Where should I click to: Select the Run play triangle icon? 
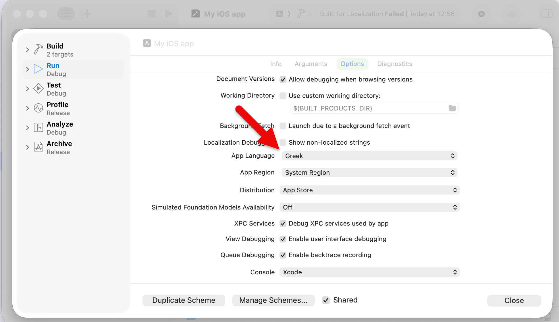tap(38, 69)
